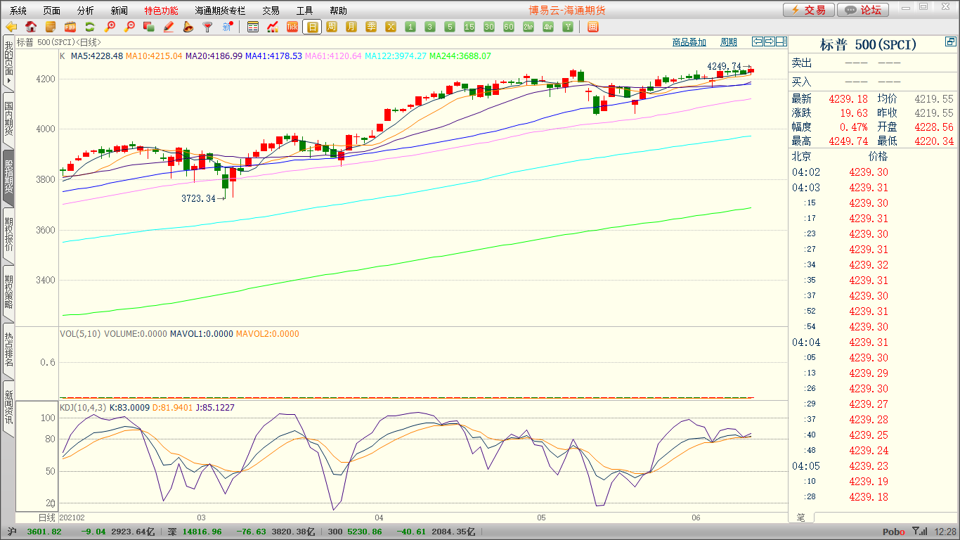The image size is (960, 540).
Task: Switch to the 国内期货 sidebar tab
Action: click(8, 120)
